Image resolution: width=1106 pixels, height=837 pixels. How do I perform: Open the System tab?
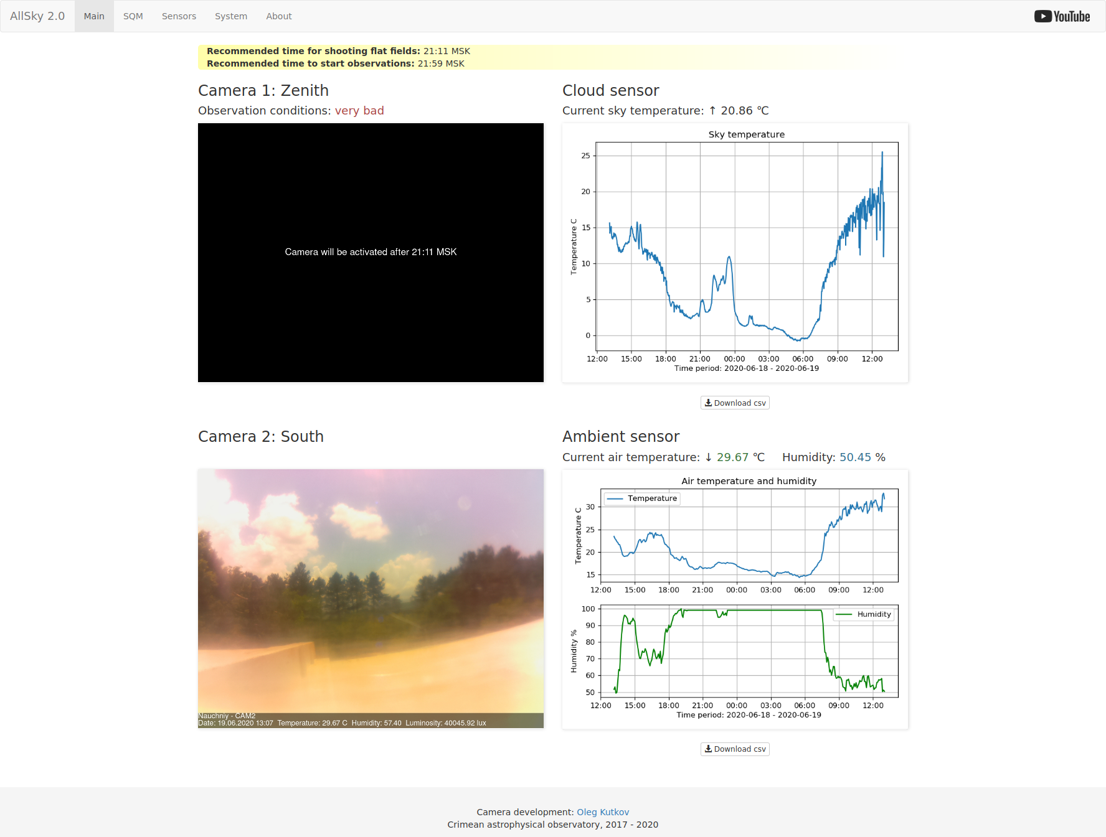pos(231,16)
